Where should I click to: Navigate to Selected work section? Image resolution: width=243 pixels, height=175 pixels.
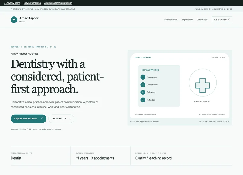171,20
